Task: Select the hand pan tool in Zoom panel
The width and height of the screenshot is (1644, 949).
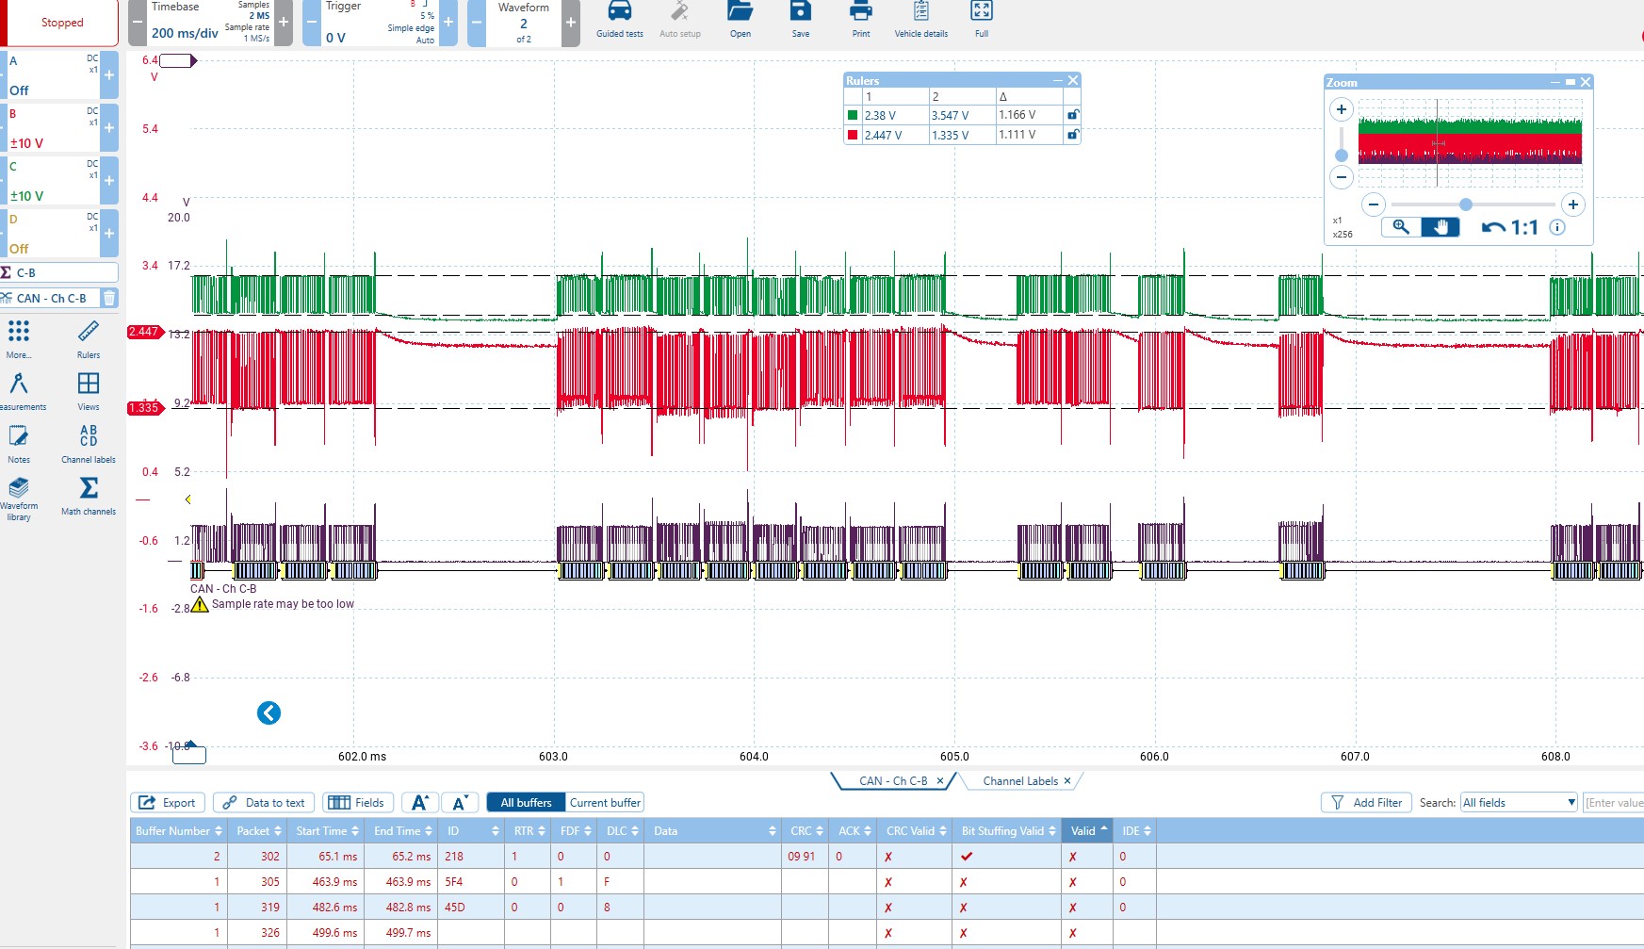Action: coord(1440,227)
